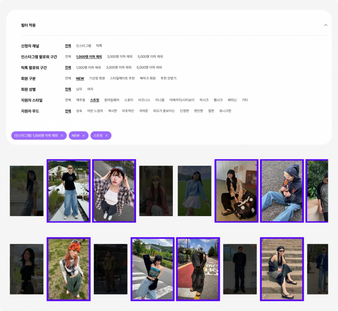Select the 미니멀 style option
338x311 pixels.
pos(160,100)
